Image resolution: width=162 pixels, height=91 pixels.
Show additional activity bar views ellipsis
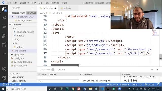(x=4, y=54)
